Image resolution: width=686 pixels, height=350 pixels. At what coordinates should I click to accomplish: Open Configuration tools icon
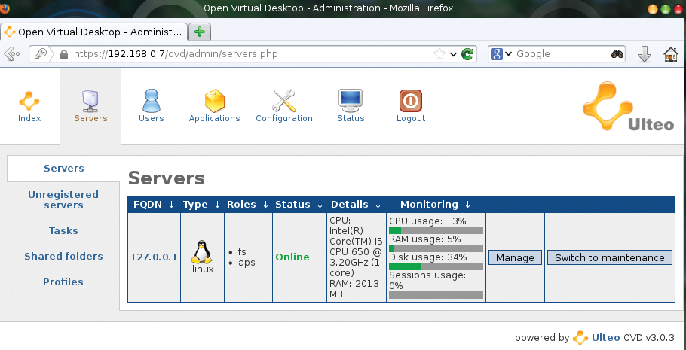(283, 101)
